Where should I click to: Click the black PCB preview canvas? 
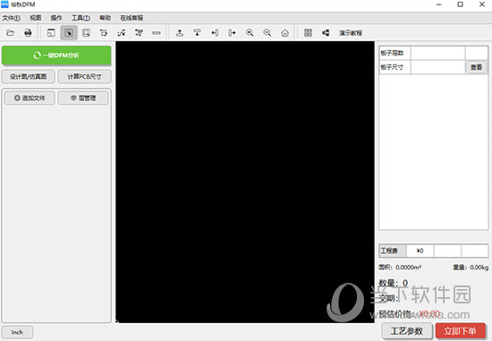coord(245,182)
